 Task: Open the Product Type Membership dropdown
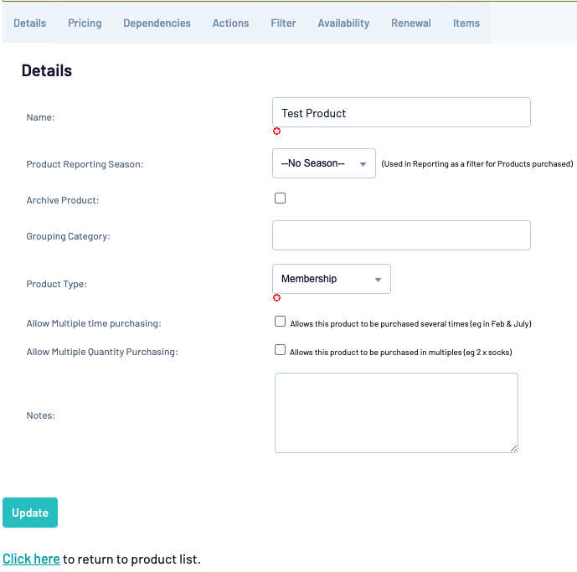(x=332, y=279)
